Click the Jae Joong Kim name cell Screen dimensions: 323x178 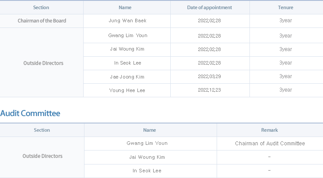point(127,77)
